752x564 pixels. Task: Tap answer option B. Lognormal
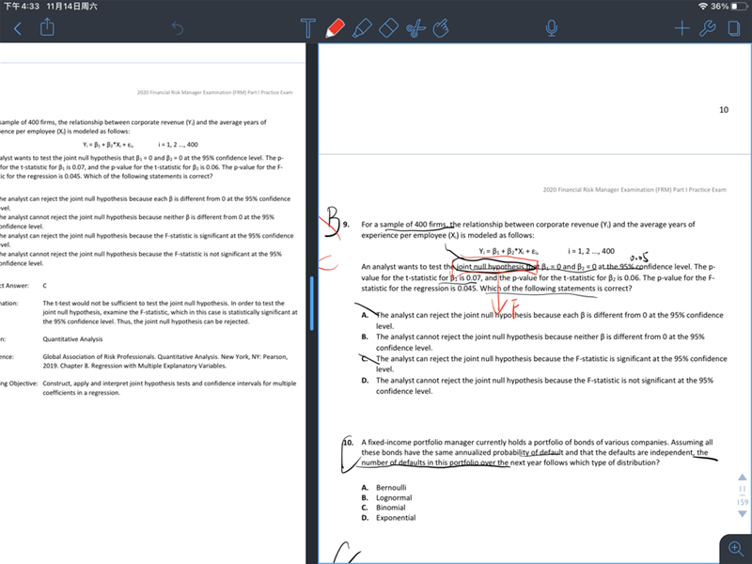pos(386,498)
